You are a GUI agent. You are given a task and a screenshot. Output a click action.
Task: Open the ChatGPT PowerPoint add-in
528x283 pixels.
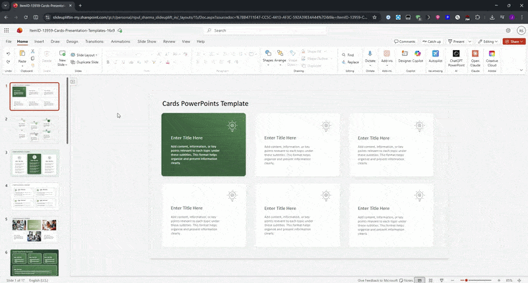point(456,54)
